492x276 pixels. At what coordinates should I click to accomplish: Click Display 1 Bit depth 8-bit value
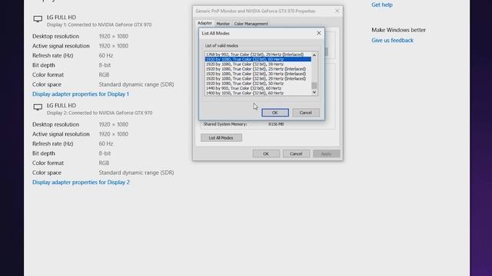coord(105,65)
